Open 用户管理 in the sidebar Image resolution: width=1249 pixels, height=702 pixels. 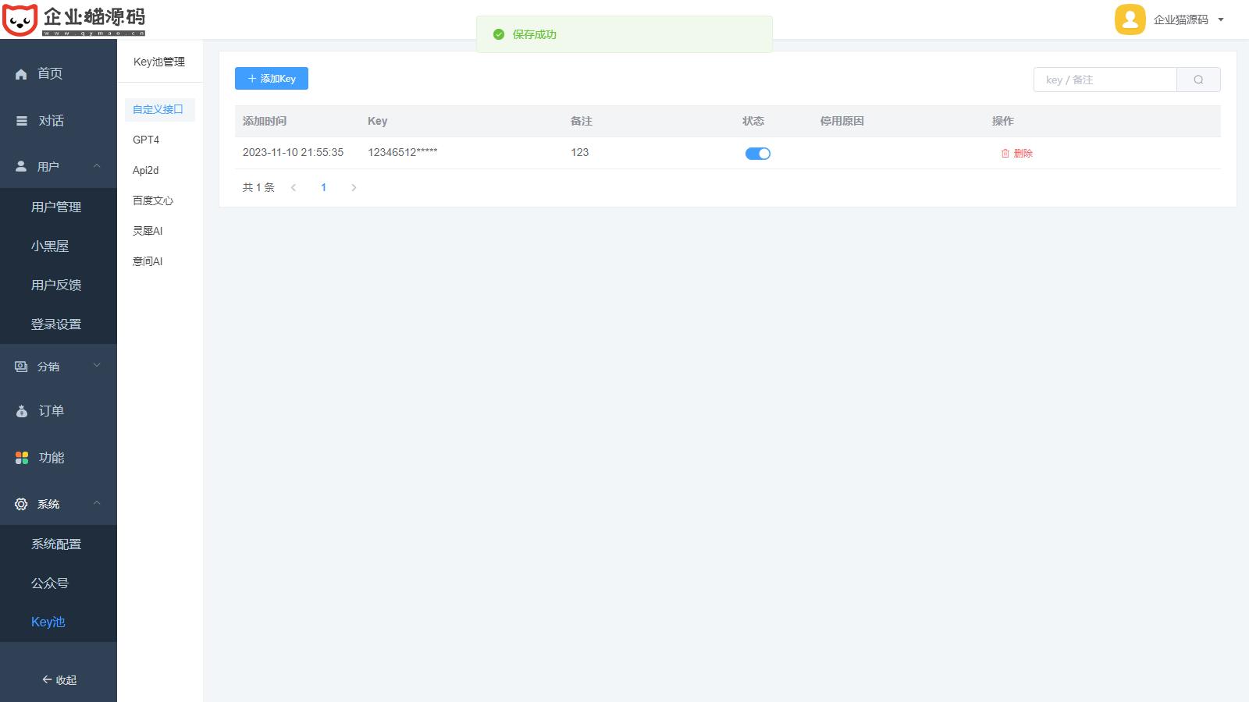click(56, 207)
